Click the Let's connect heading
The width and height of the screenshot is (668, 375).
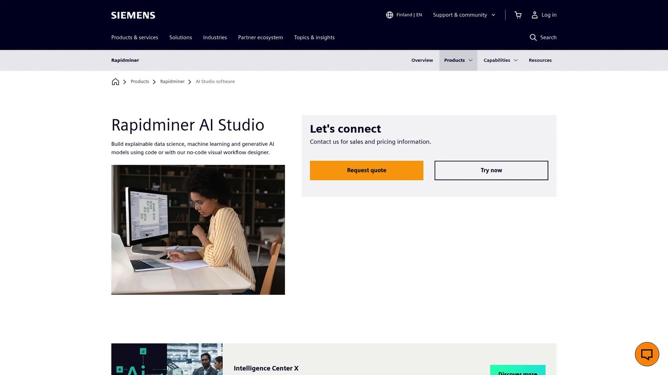pyautogui.click(x=345, y=129)
